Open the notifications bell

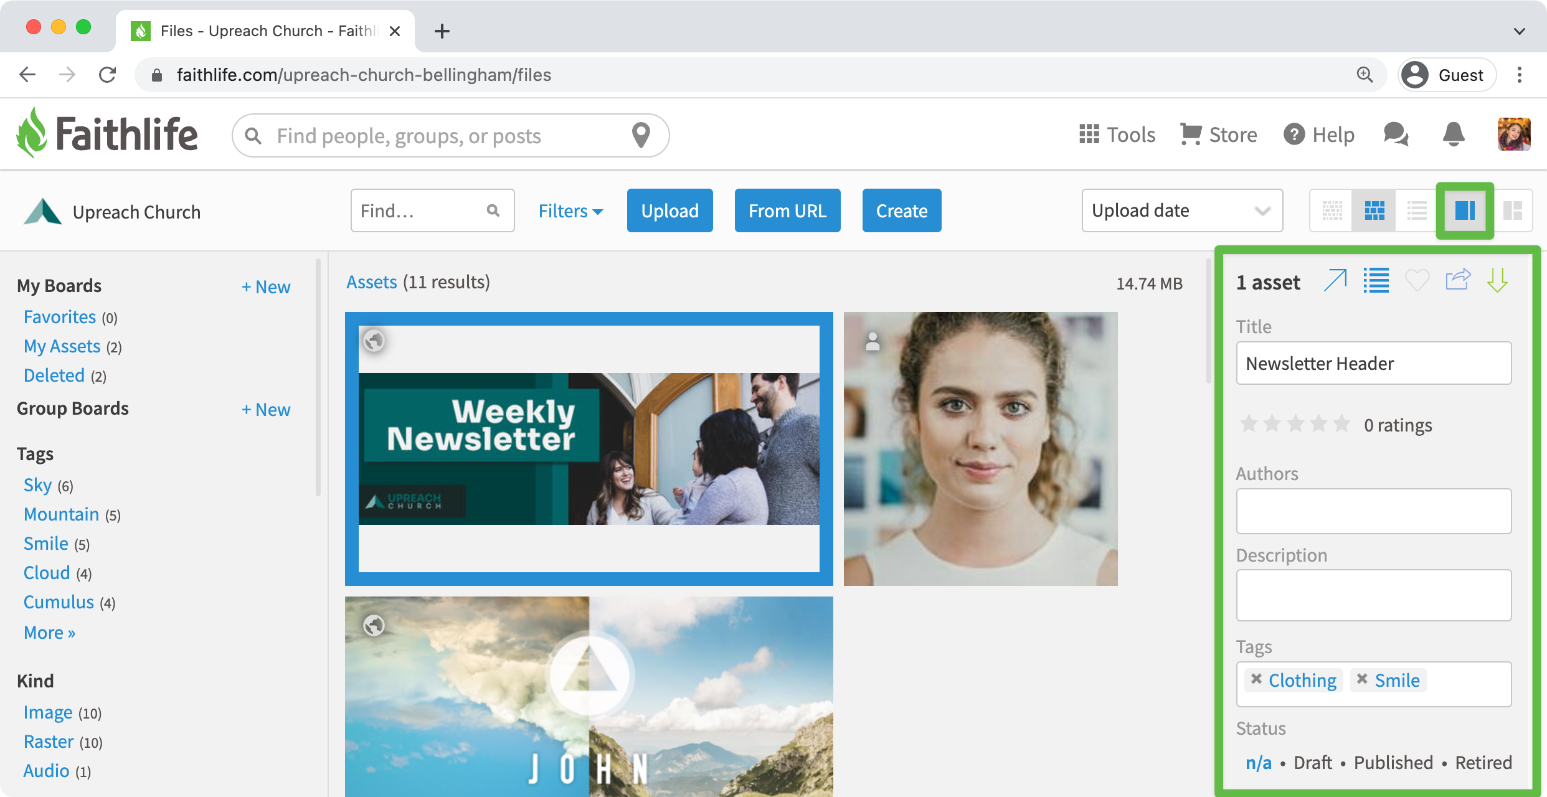coord(1454,134)
